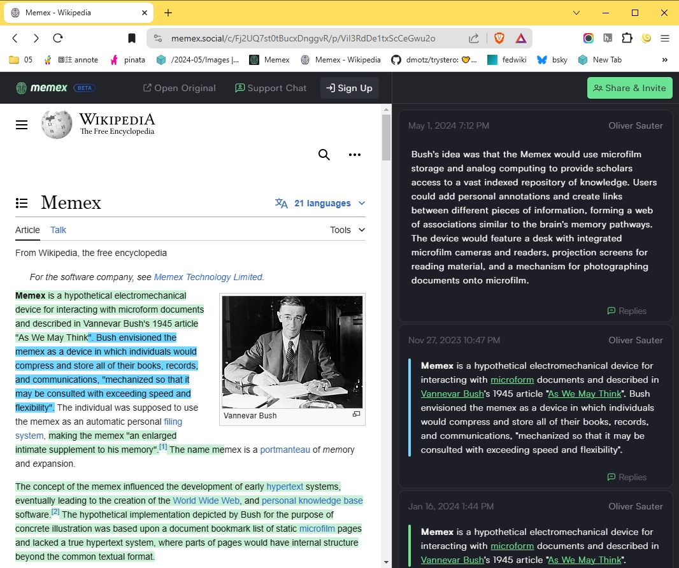The image size is (679, 568).
Task: Click the article scroll down arrow
Action: click(386, 562)
